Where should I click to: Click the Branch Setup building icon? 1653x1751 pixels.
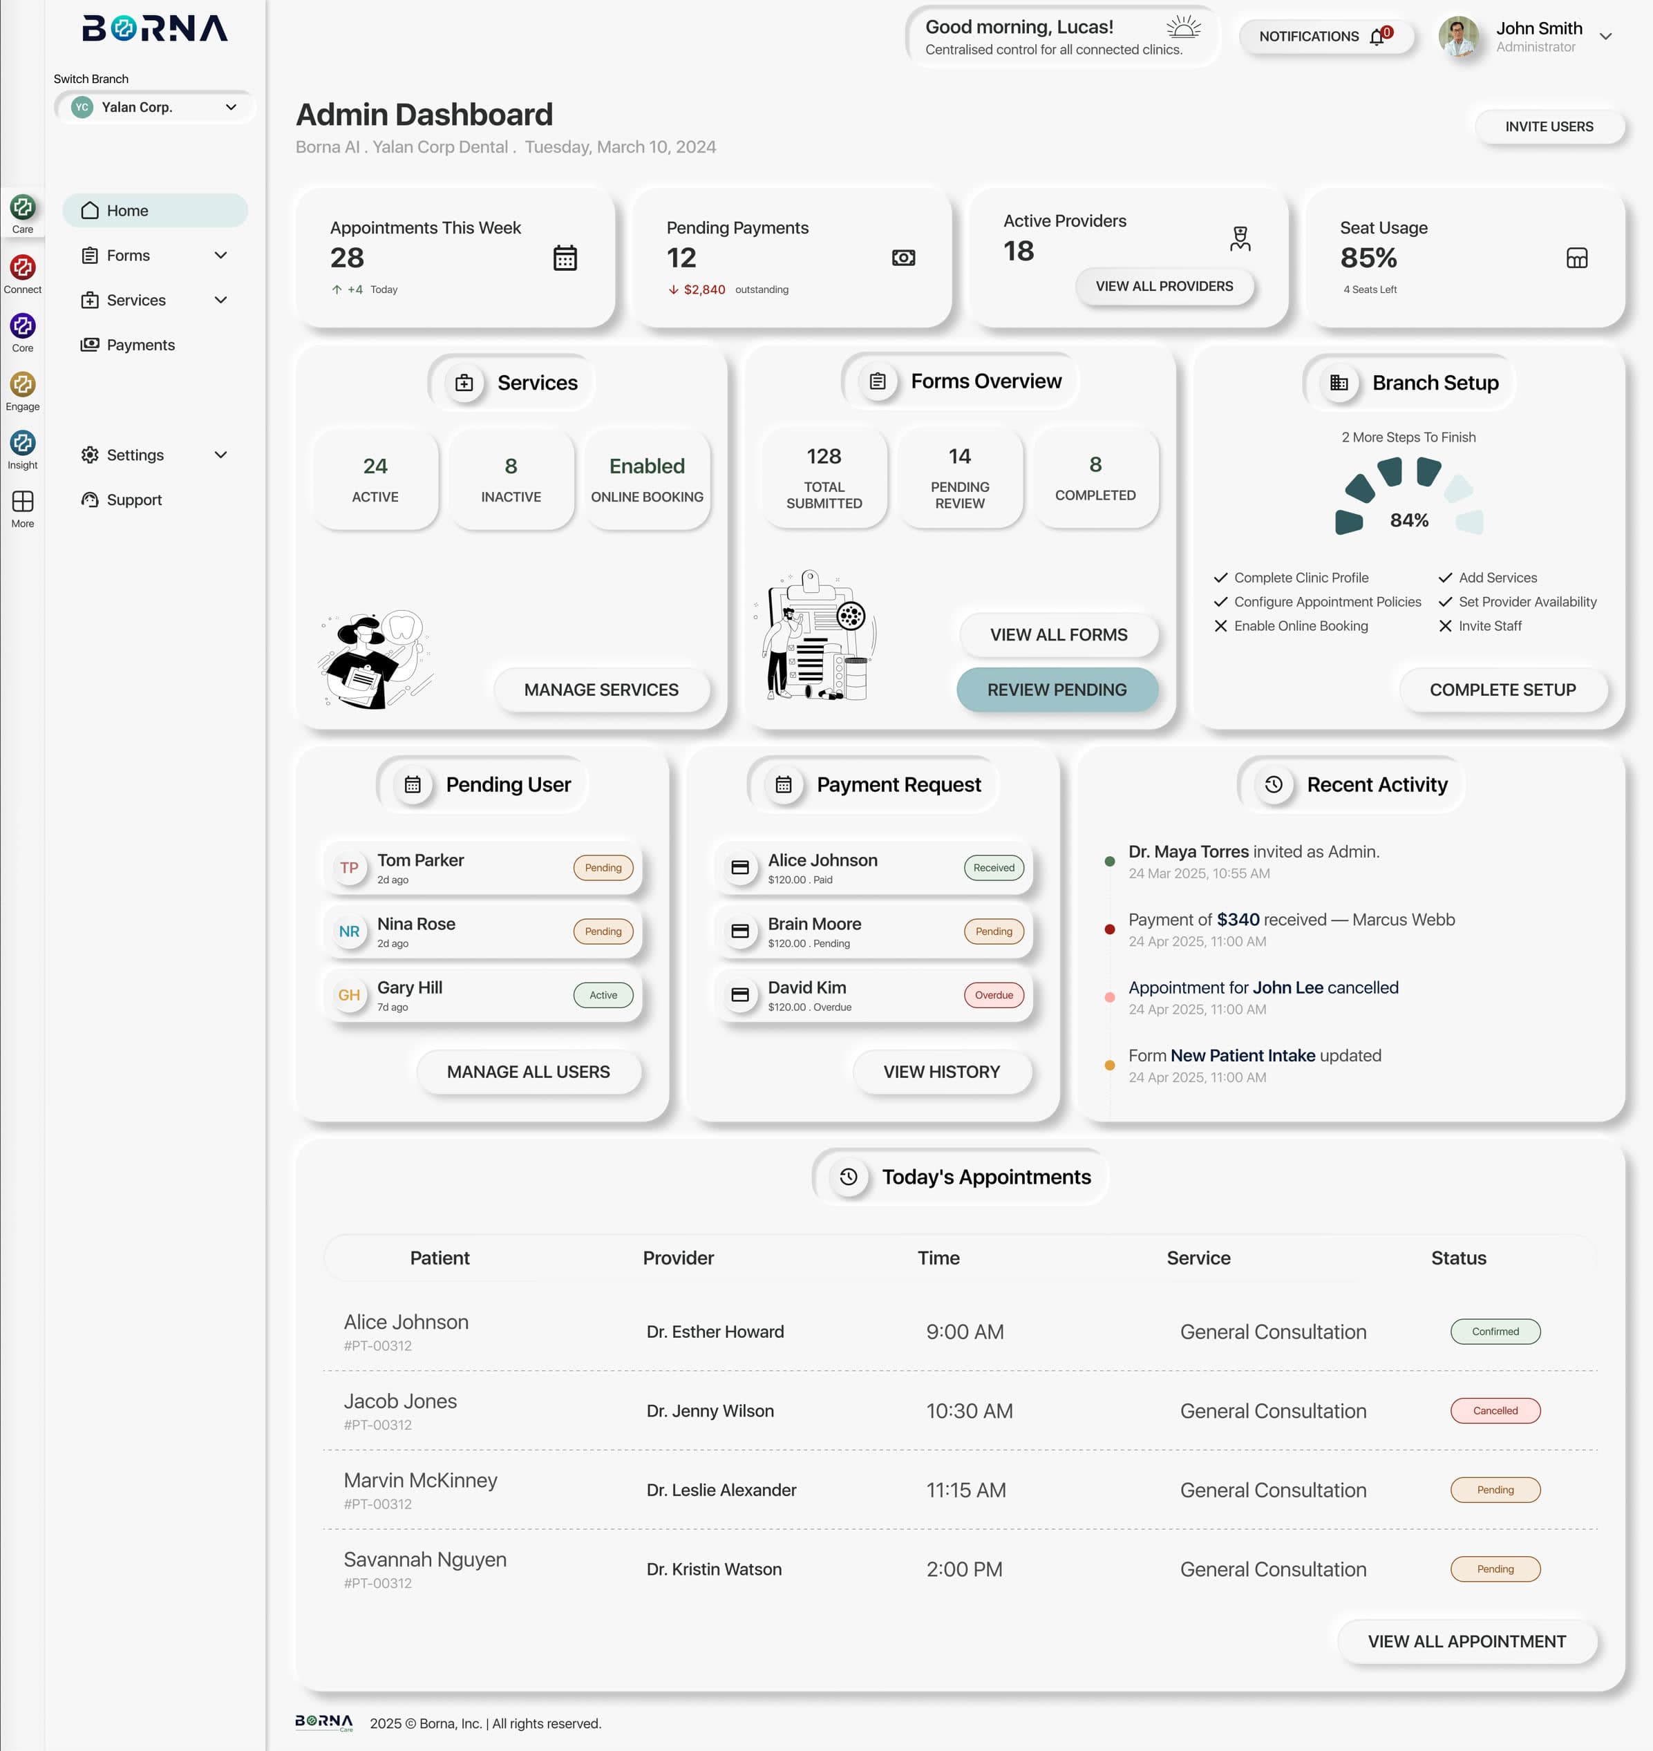[x=1339, y=384]
